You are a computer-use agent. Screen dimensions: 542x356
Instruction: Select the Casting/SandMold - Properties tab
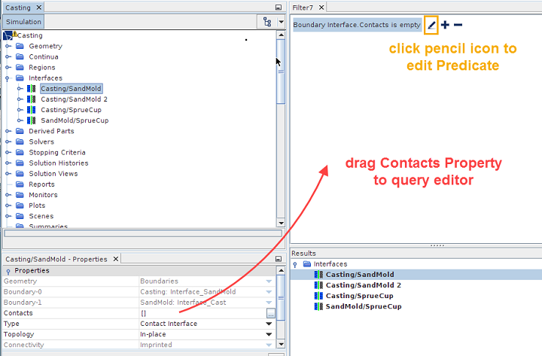pos(56,259)
